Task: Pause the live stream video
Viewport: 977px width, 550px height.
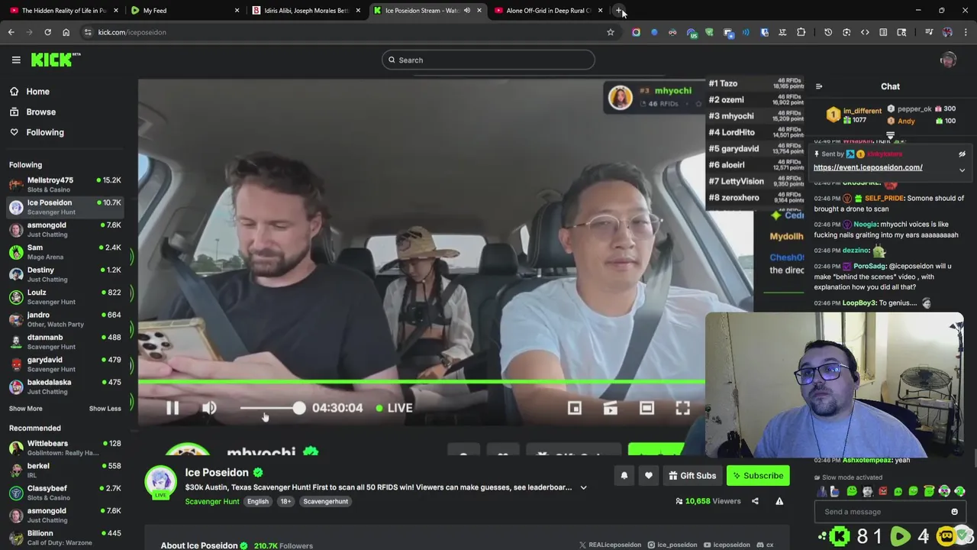Action: point(173,408)
